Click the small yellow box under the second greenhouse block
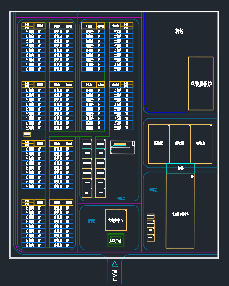Viewport: 229px width, 286px height. (27, 134)
